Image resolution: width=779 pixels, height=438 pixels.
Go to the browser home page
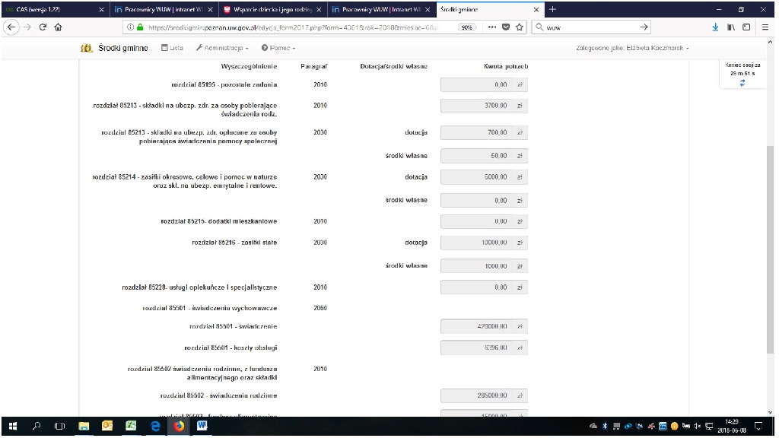(x=58, y=27)
